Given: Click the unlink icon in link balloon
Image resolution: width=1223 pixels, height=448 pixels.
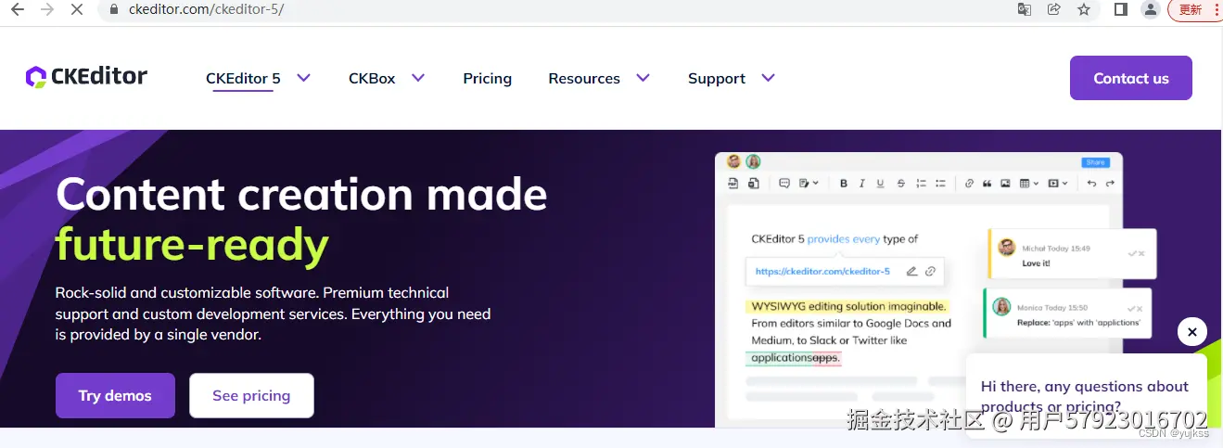Looking at the screenshot, I should [930, 272].
